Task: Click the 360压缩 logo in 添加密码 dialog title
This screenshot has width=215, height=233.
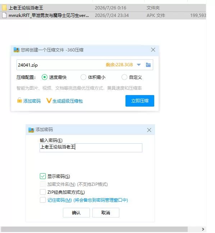Action: pos(31,130)
